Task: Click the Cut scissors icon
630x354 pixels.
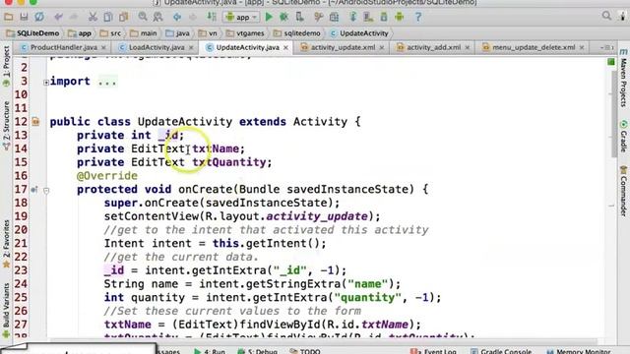Action: (93, 17)
